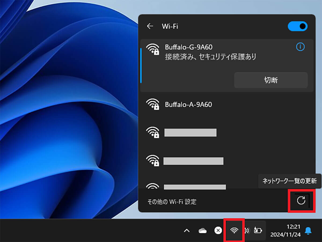Click the 切断 disconnect button
Viewport: 322px width, 242px height.
[x=271, y=80]
